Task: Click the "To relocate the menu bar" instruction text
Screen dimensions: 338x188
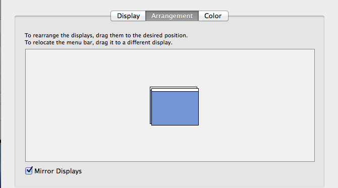Action: pyautogui.click(x=98, y=42)
